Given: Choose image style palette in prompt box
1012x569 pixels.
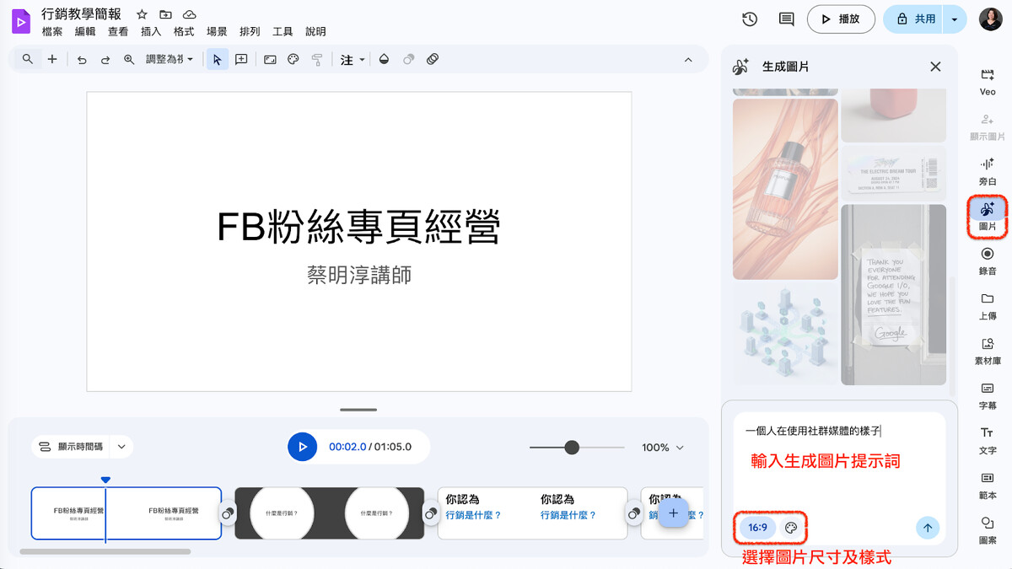Looking at the screenshot, I should tap(790, 528).
